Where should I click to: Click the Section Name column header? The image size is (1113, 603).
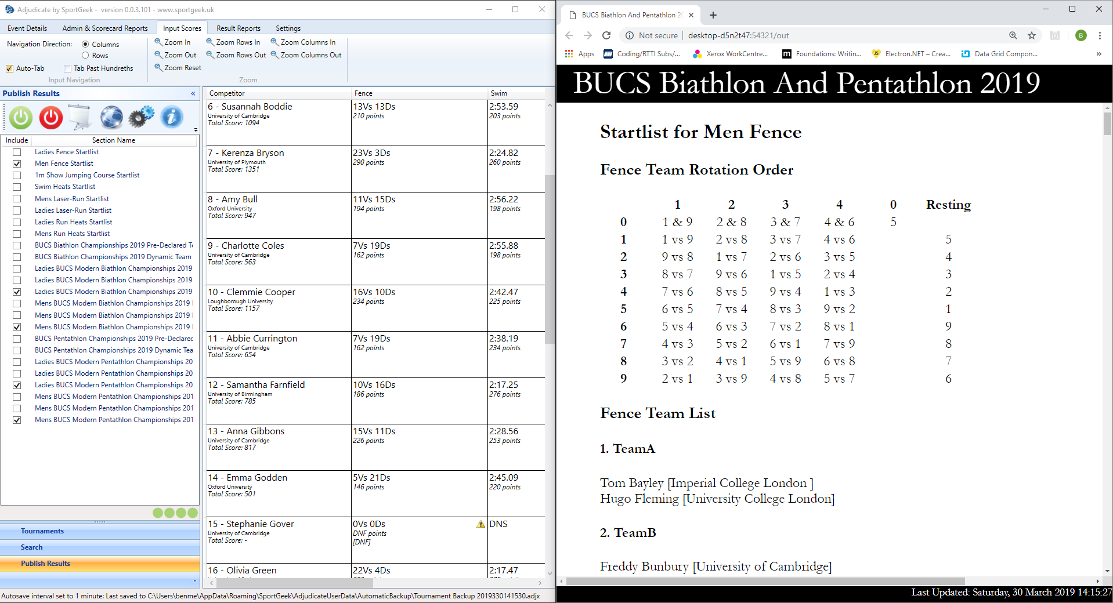point(113,140)
